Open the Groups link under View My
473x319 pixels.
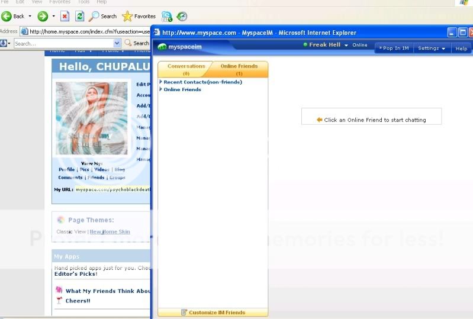pyautogui.click(x=117, y=178)
